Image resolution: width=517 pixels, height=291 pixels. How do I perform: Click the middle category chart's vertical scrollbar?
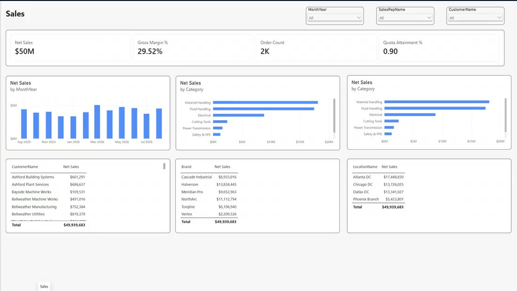tap(334, 115)
